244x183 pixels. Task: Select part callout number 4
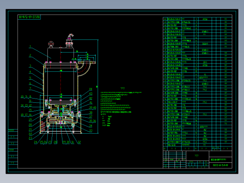pyautogui.click(x=30, y=72)
